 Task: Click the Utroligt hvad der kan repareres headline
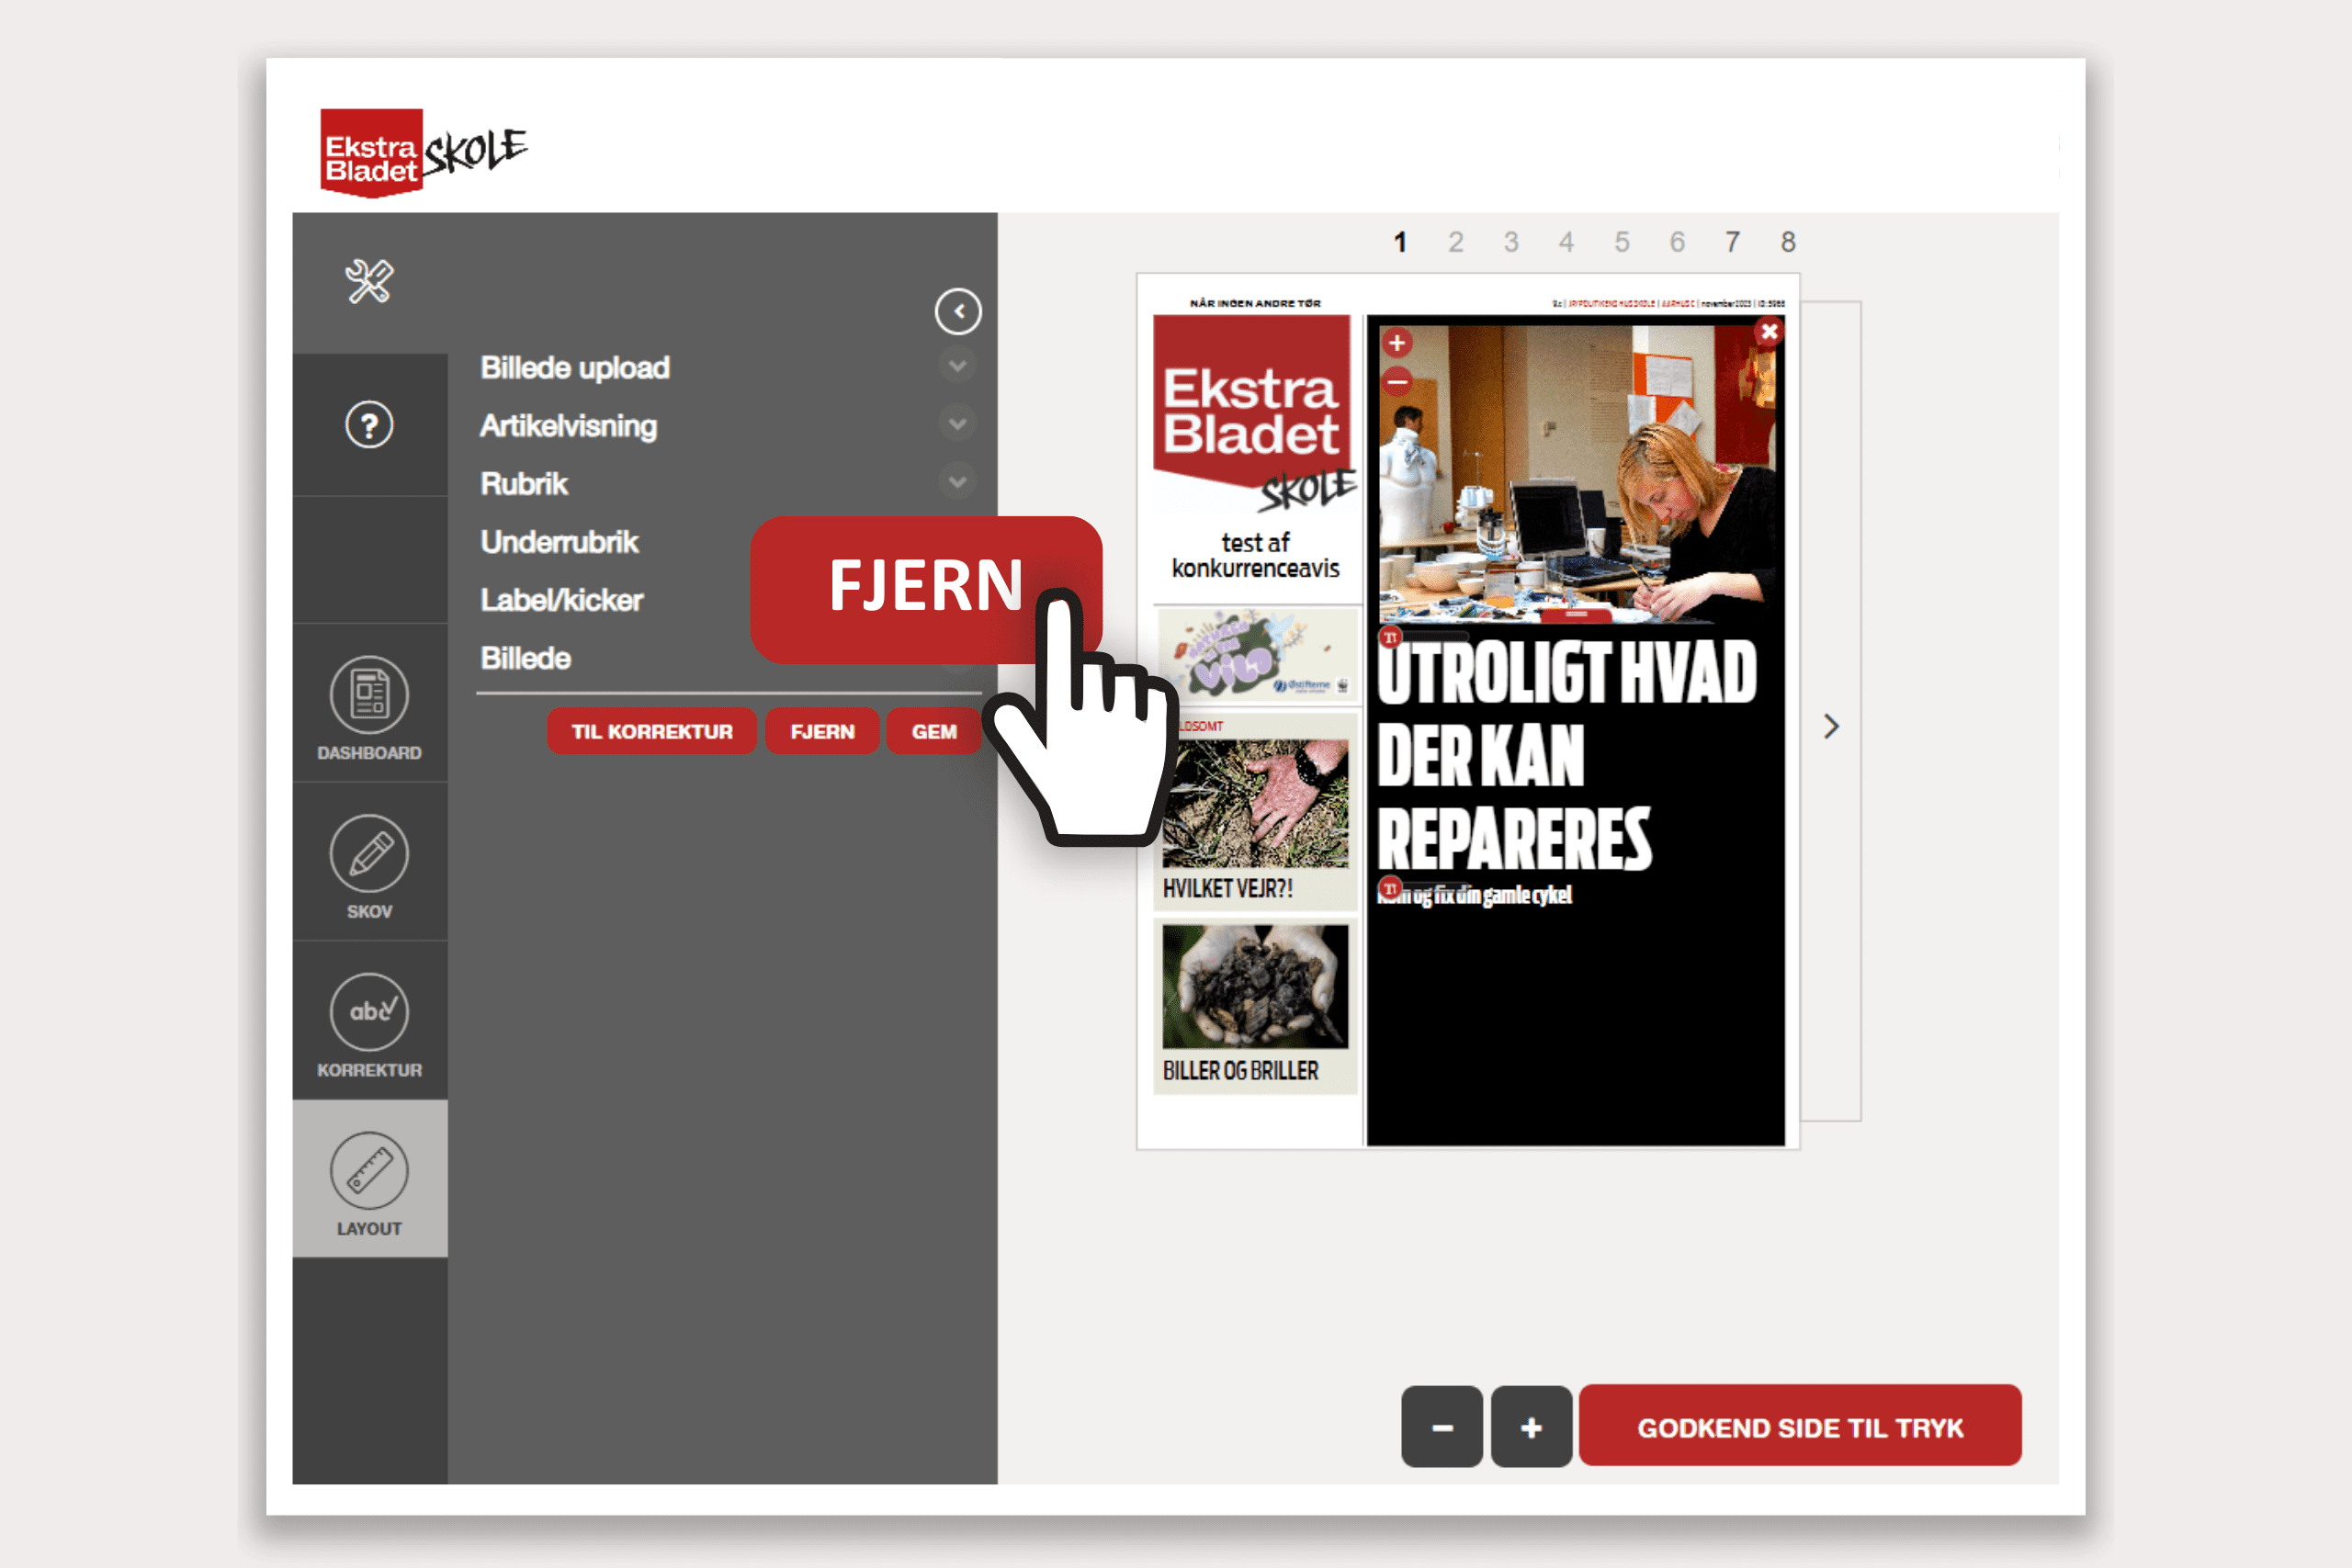(x=1566, y=755)
